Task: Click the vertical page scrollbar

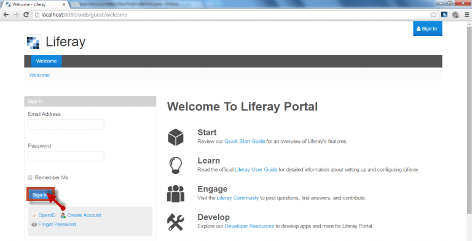Action: (x=469, y=120)
